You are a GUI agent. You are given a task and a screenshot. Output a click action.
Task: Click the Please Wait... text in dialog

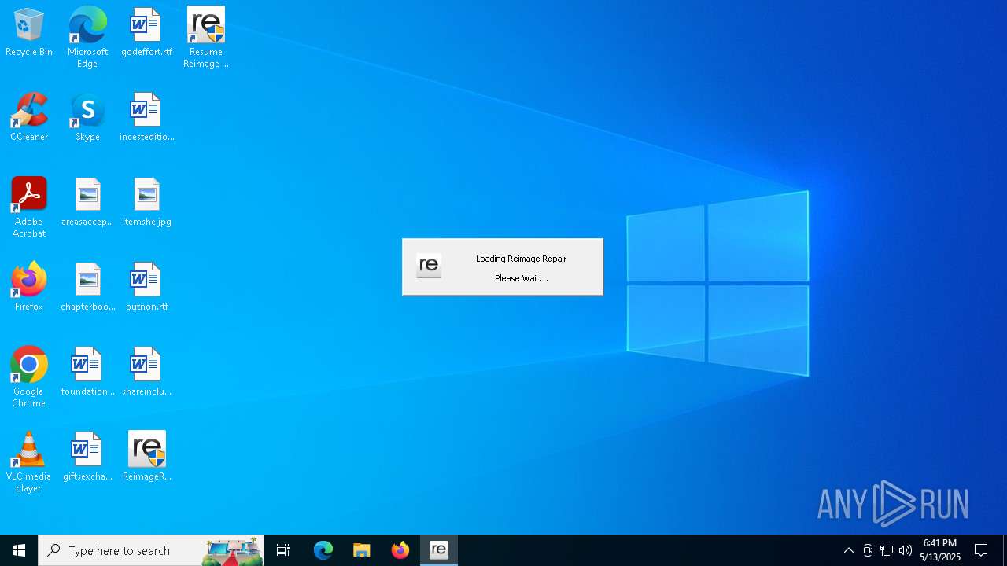coord(521,278)
